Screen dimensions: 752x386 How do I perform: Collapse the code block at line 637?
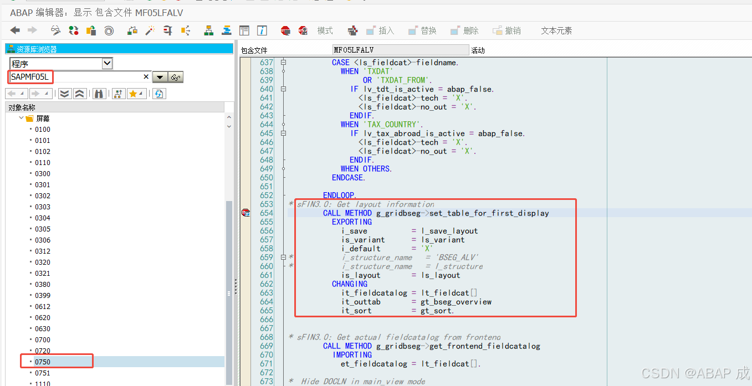(283, 63)
